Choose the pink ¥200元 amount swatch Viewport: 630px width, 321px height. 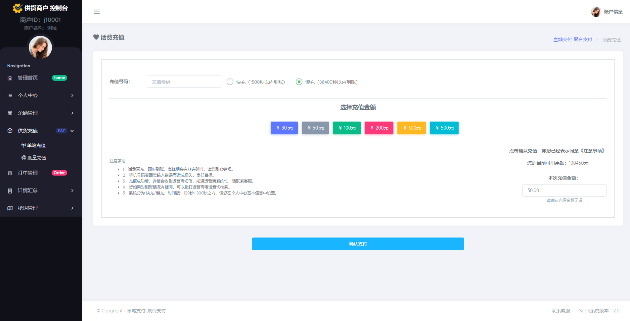tap(379, 128)
